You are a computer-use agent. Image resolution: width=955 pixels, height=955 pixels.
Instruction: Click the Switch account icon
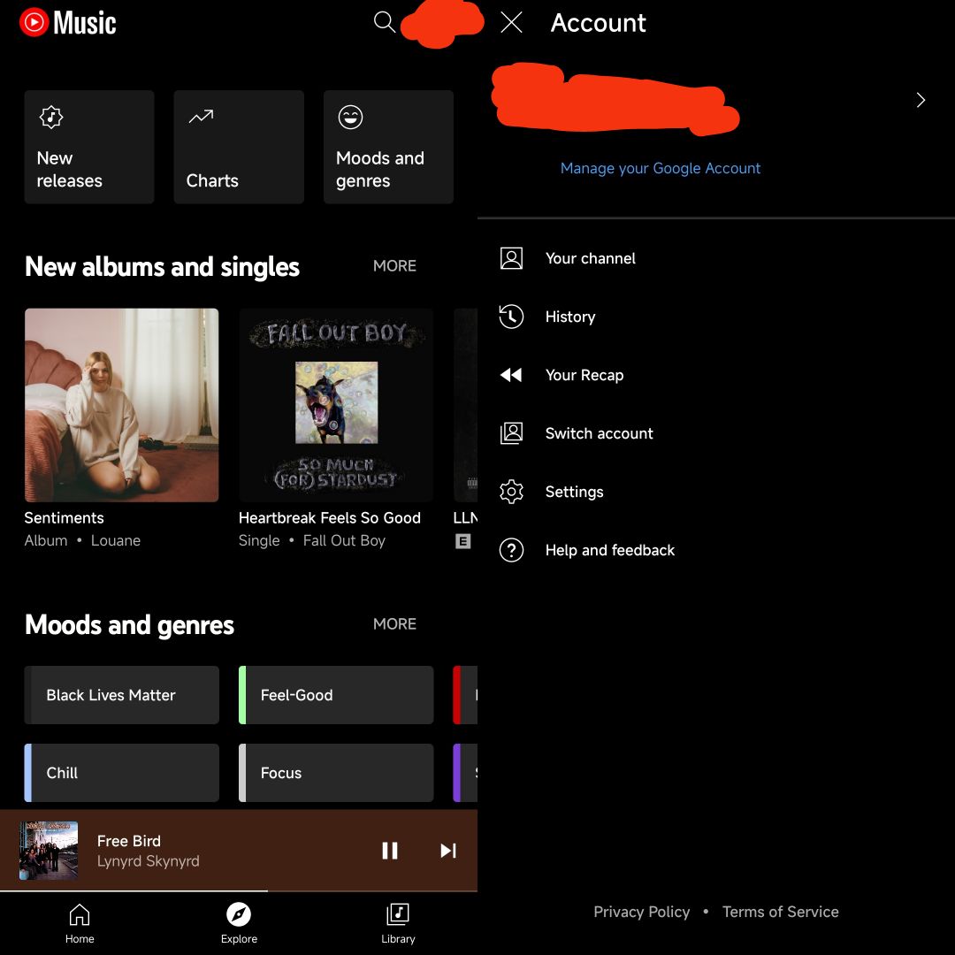(511, 433)
